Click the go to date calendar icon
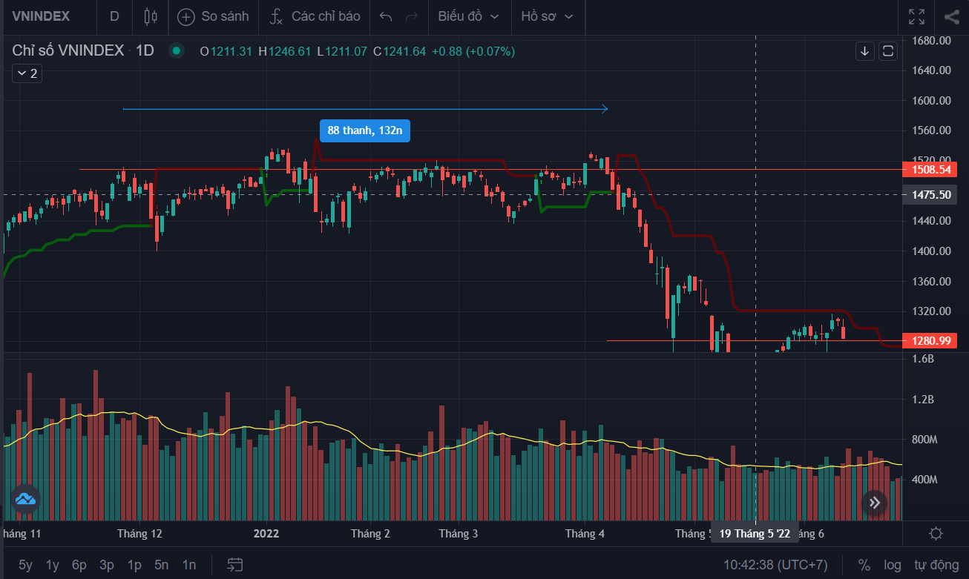Image resolution: width=969 pixels, height=579 pixels. [235, 565]
